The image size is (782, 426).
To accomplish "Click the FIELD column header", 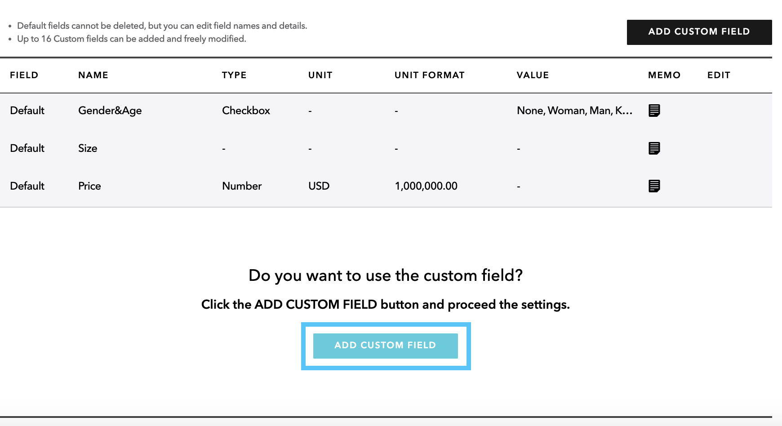I will coord(24,75).
